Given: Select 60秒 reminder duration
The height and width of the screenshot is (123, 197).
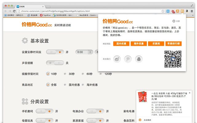Looking at the screenshot, I should tap(83, 74).
